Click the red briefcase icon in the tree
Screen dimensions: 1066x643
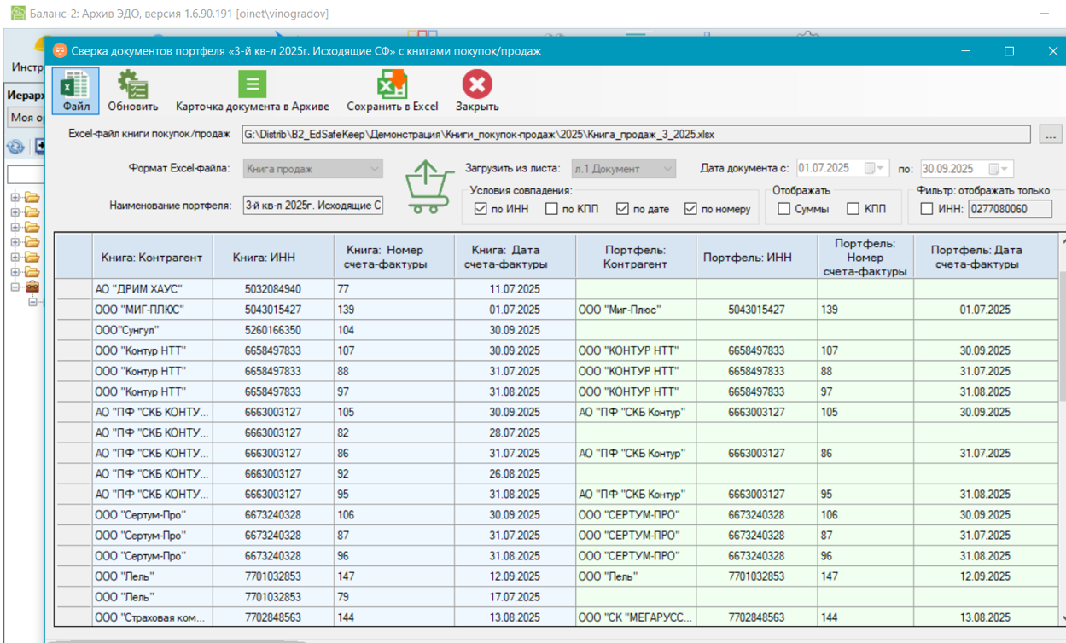[x=32, y=287]
